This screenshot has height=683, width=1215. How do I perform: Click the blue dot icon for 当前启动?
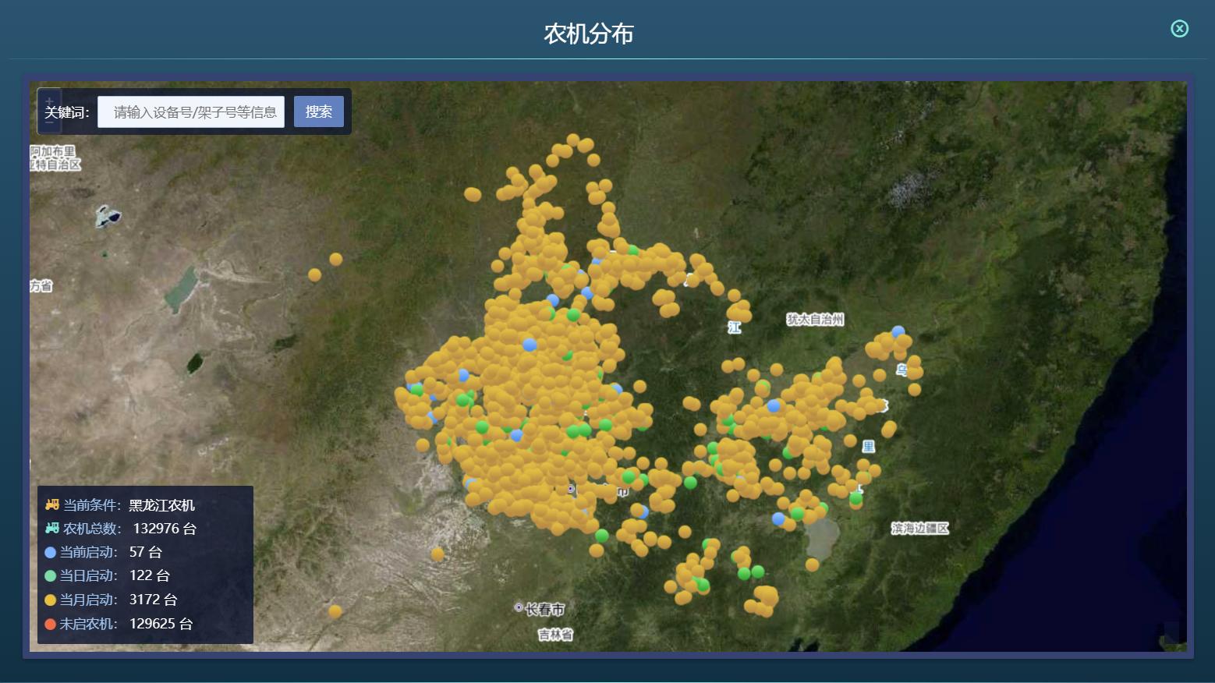(x=49, y=551)
